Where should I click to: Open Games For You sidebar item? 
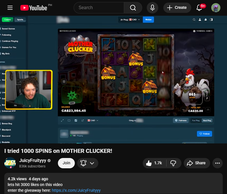point(9,47)
